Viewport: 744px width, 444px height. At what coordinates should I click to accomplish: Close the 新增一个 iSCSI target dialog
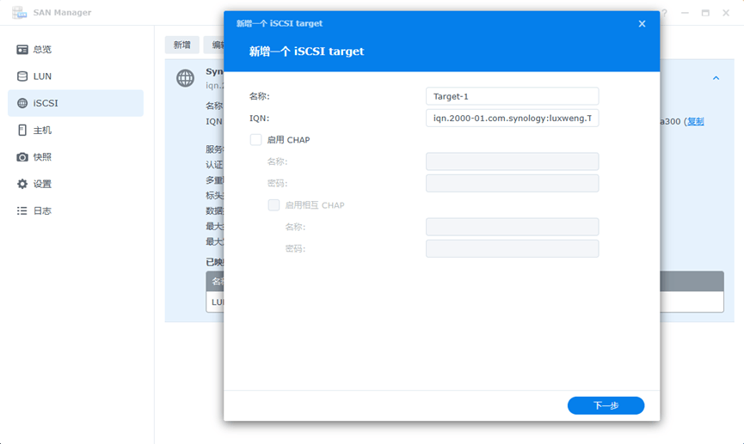tap(642, 24)
